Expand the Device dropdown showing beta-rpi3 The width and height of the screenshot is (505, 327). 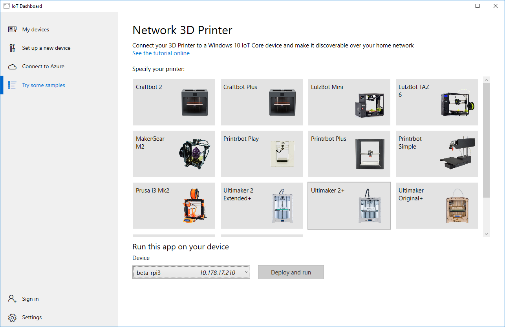pyautogui.click(x=191, y=272)
